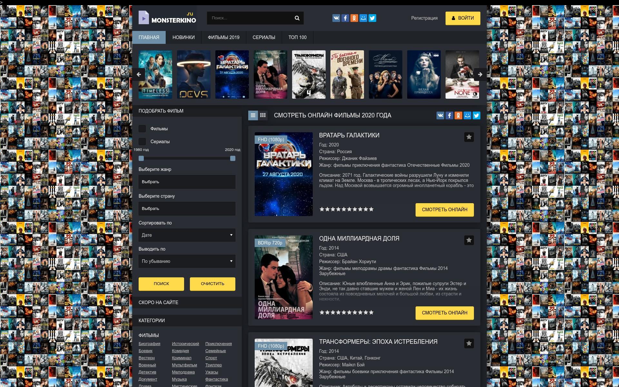Screen dimensions: 619x387
Task: Rate Вратарь Галактики with the last star
Action: pyautogui.click(x=371, y=209)
